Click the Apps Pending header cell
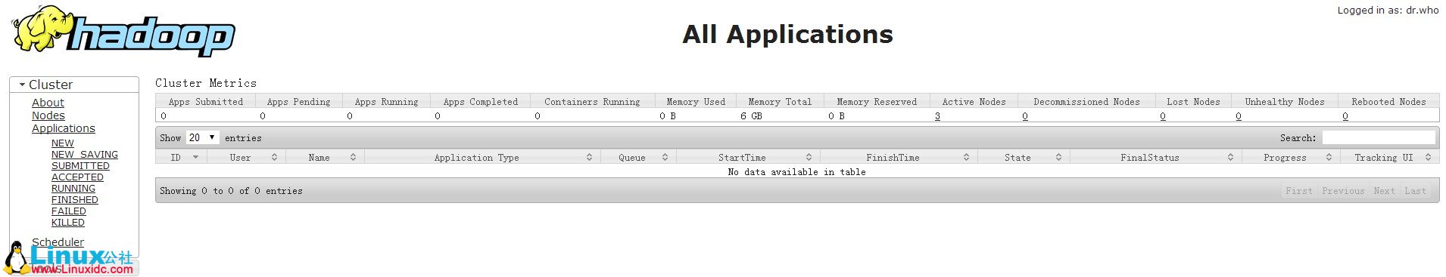This screenshot has height=277, width=1446. point(299,102)
